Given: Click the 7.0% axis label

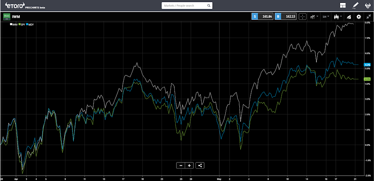Looking at the screenshot, I should click(367, 38).
